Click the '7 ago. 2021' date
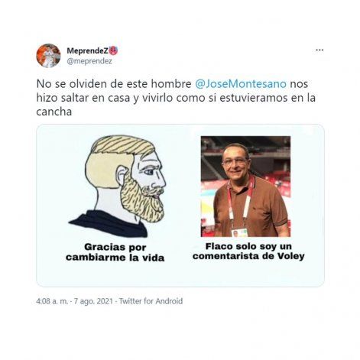Viewport: 360px width, 360px height. tap(93, 301)
